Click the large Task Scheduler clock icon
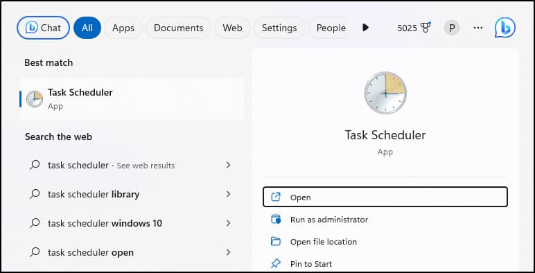This screenshot has width=535, height=273. (385, 93)
